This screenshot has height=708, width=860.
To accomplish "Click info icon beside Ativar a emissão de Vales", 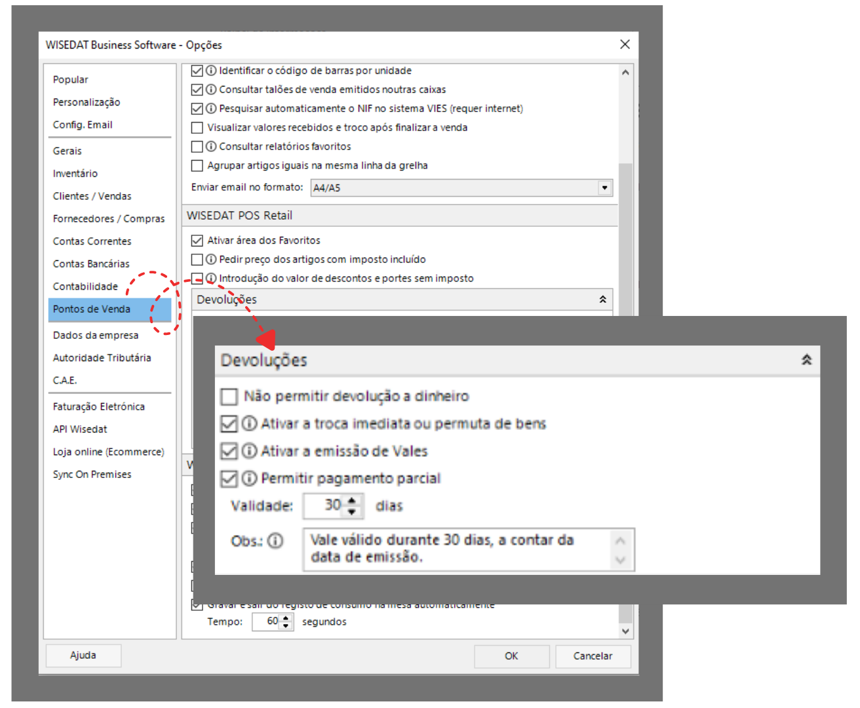I will point(249,451).
